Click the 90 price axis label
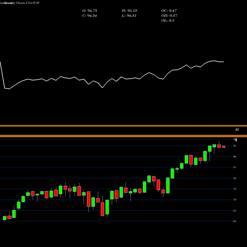This screenshot has width=247, height=247. pos(235,157)
